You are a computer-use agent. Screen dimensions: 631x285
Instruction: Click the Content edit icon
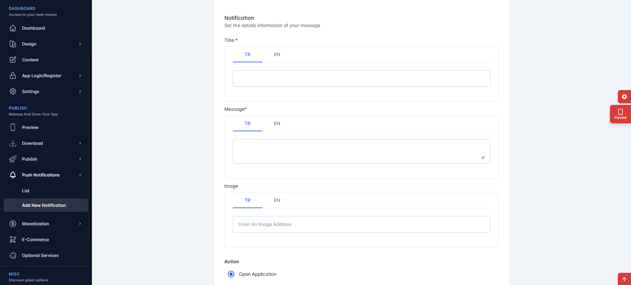pyautogui.click(x=13, y=60)
